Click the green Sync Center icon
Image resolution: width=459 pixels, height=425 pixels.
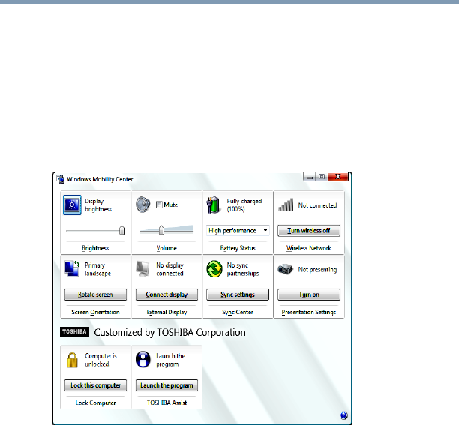point(214,269)
